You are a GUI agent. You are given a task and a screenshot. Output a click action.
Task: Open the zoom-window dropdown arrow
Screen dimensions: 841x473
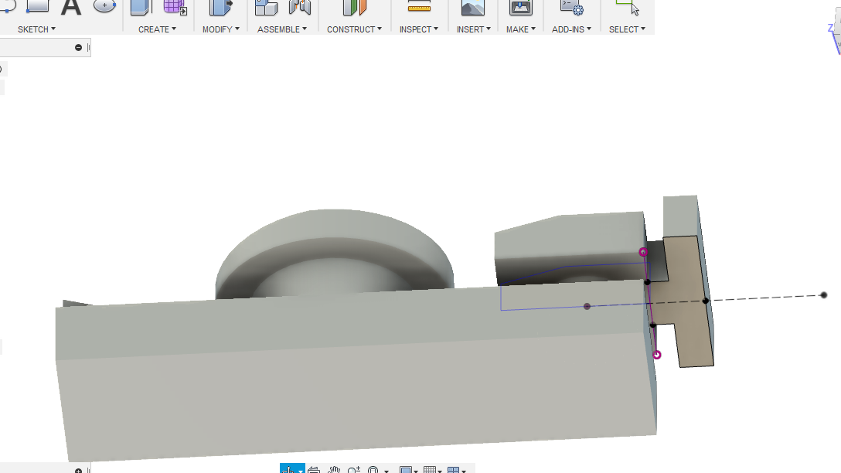coord(386,471)
